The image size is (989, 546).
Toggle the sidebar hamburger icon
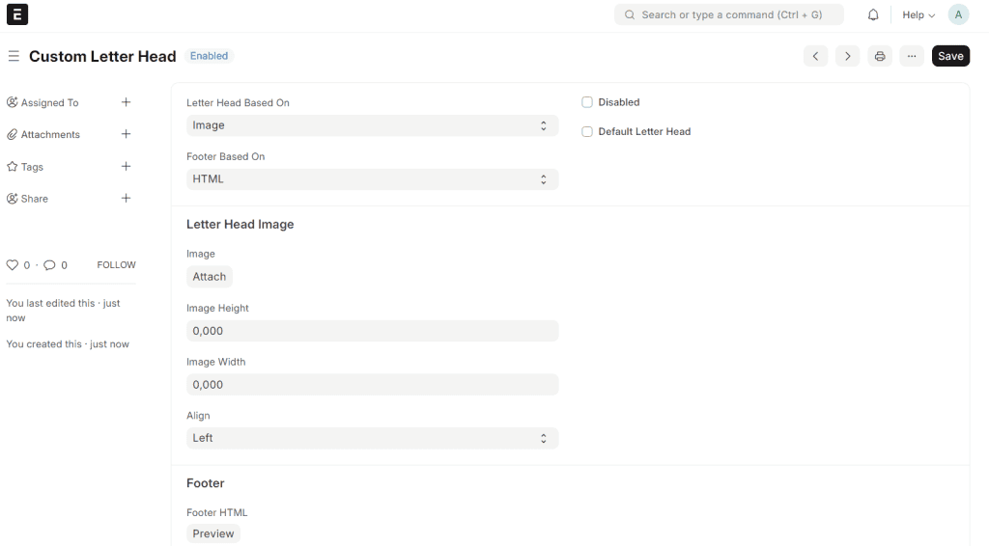click(14, 56)
